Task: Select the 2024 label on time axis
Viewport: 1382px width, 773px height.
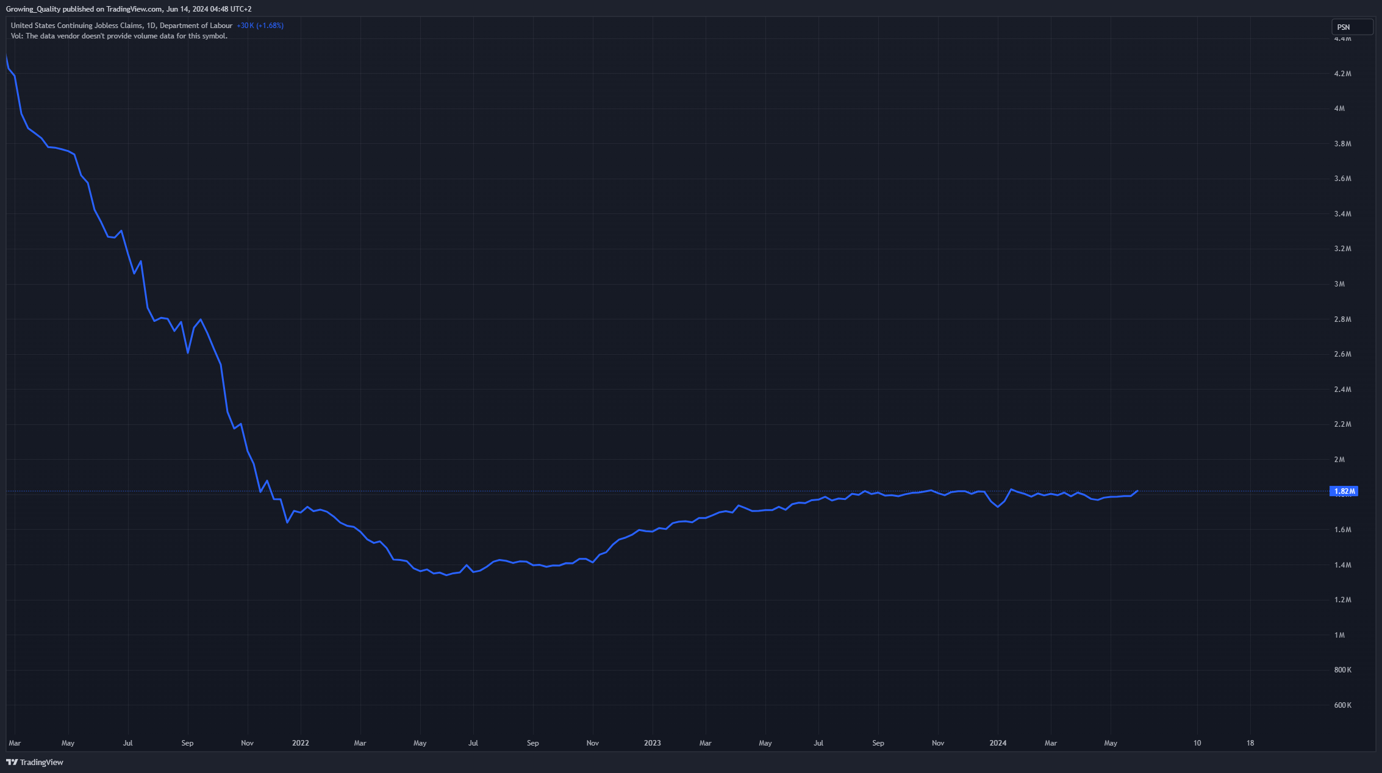Action: click(998, 743)
